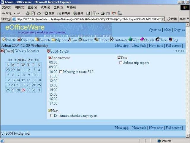Go to next month in mini calendar
The image size is (190, 143).
pyautogui.click(x=32, y=60)
